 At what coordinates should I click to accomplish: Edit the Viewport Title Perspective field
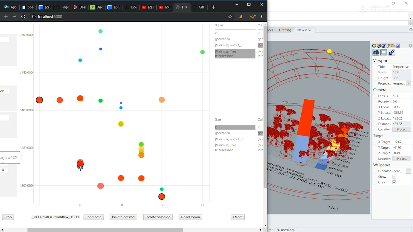coord(401,67)
